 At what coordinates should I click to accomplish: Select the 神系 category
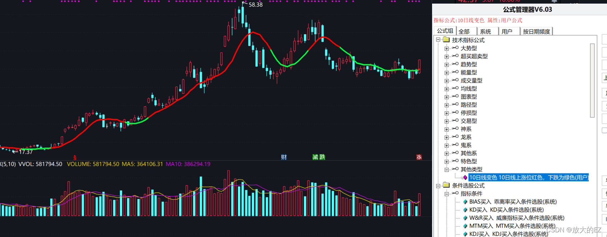466,129
